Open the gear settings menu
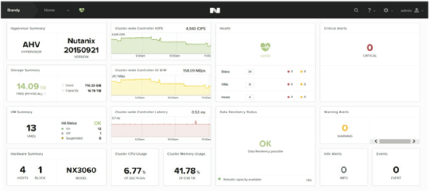Screen dimensions: 431x191 tap(385, 11)
